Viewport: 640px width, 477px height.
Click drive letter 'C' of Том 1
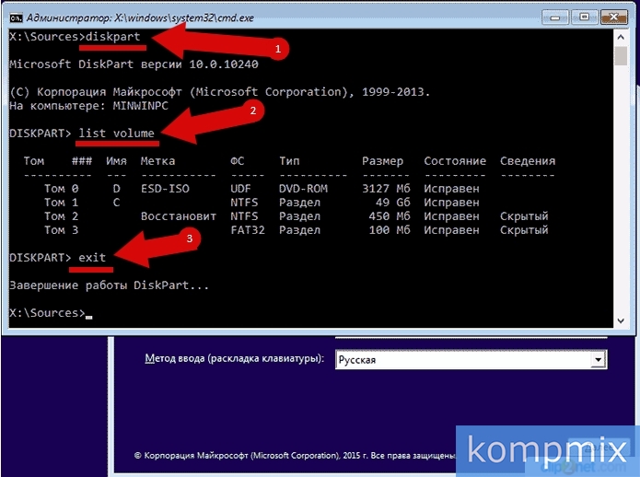click(116, 203)
